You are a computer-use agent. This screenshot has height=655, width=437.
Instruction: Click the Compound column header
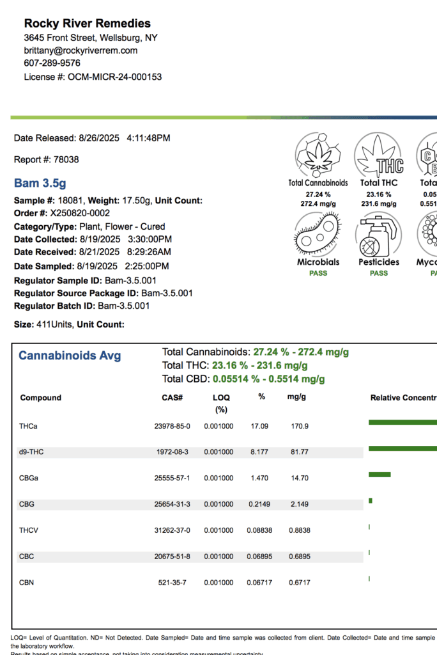coord(41,398)
